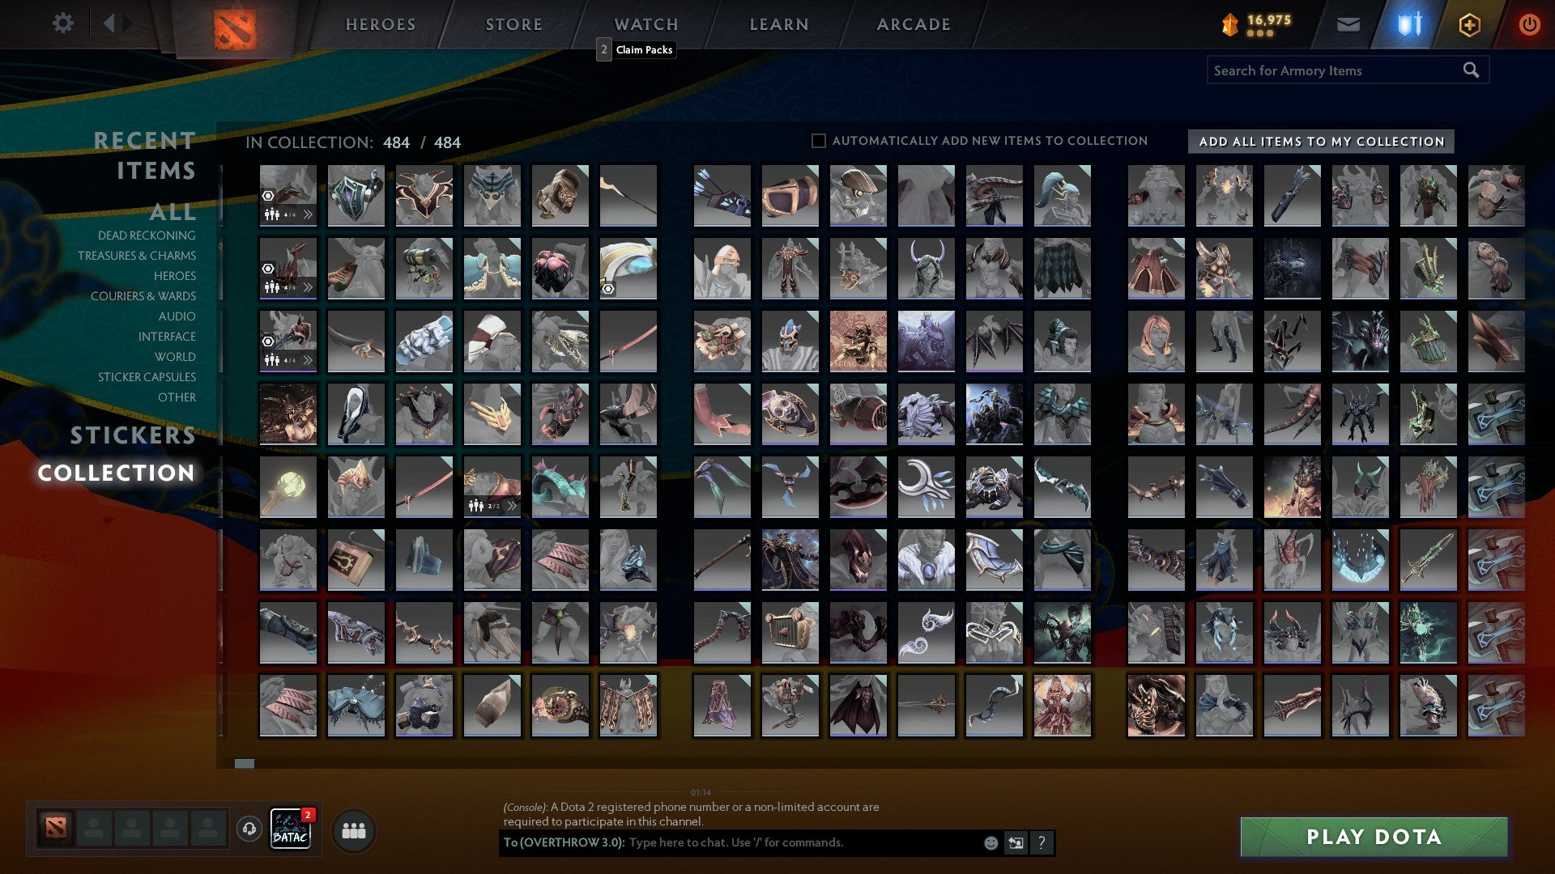Select Couriers & Wards category

(x=143, y=296)
